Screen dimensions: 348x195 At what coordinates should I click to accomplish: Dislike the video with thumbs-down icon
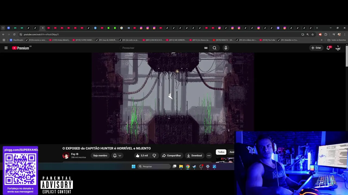point(154,155)
